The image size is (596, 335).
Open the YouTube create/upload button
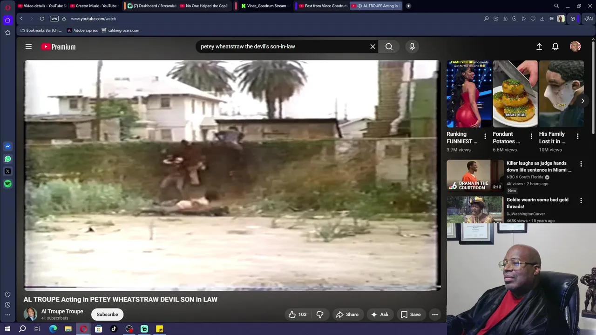tap(539, 47)
